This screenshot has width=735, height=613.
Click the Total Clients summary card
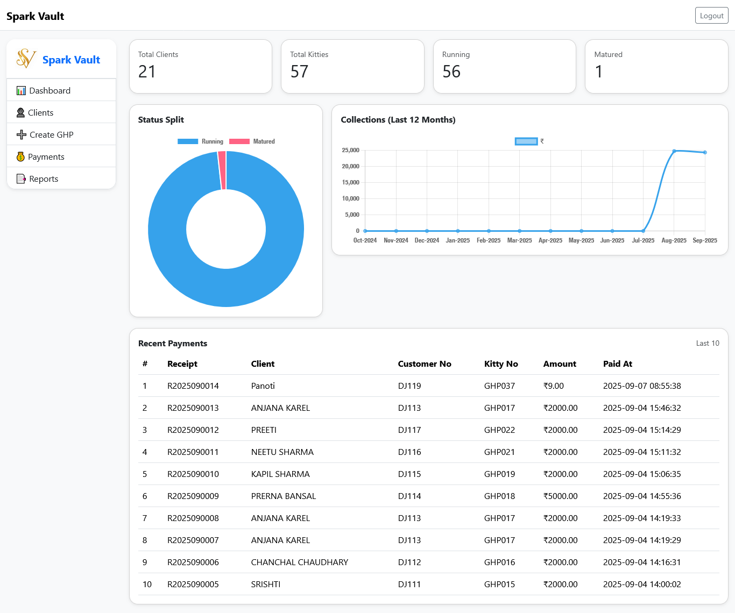(201, 66)
